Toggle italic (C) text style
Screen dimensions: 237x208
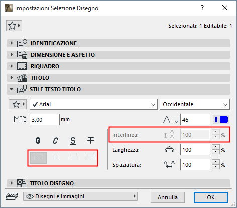click(55, 141)
